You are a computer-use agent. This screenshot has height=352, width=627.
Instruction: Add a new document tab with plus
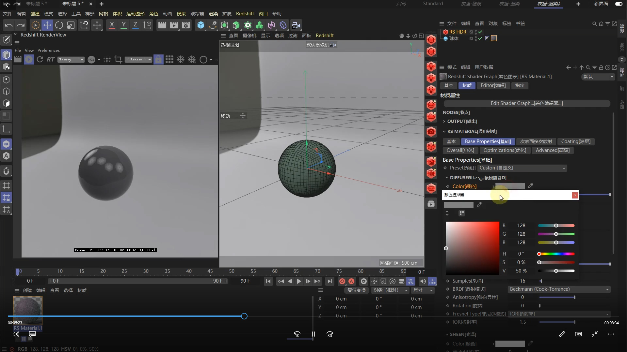tap(102, 4)
